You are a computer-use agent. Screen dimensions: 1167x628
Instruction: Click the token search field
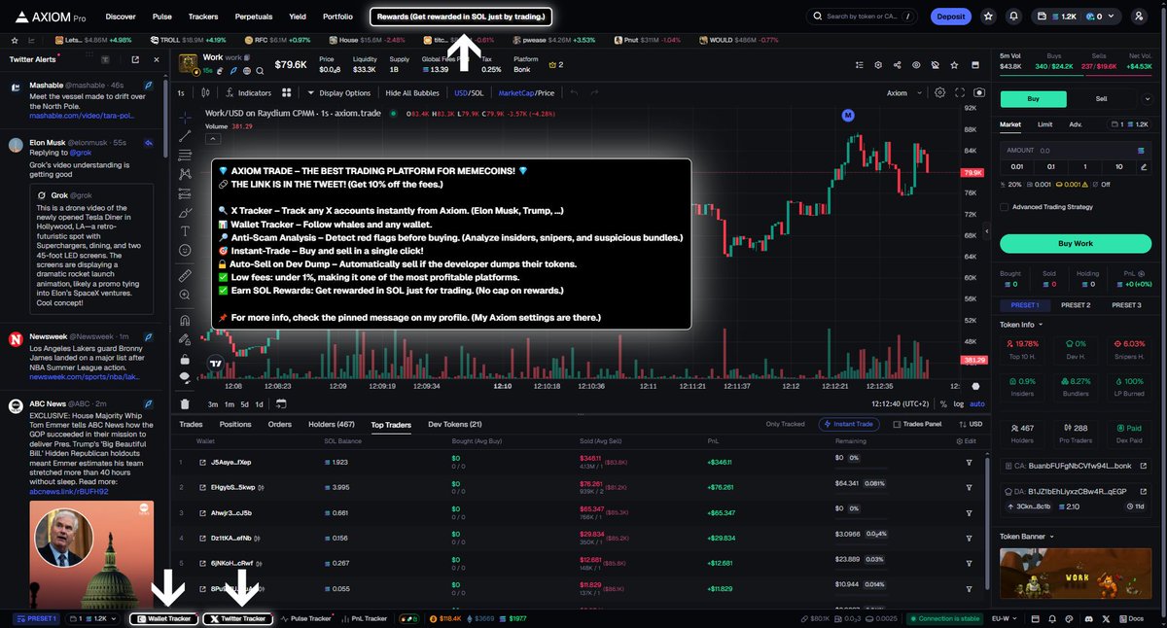(x=862, y=17)
